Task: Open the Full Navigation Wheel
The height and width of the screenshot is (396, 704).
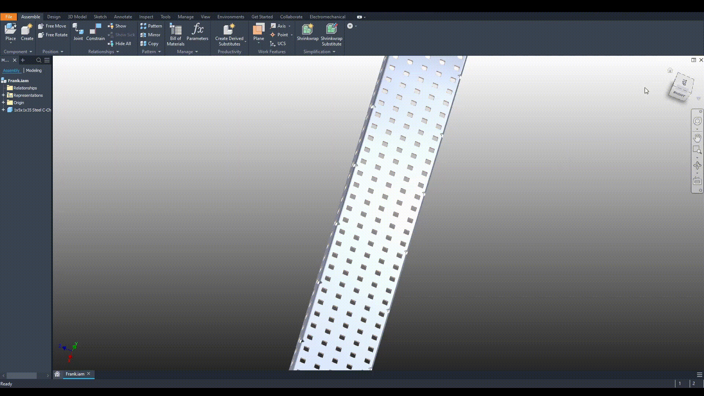Action: pyautogui.click(x=697, y=121)
